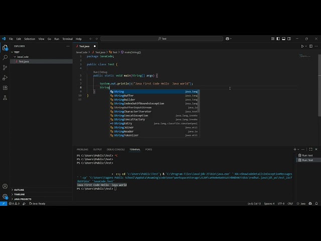This screenshot has height=241, width=321.
Task: Select StringBuilder from suggestion list
Action: pyautogui.click(x=154, y=99)
